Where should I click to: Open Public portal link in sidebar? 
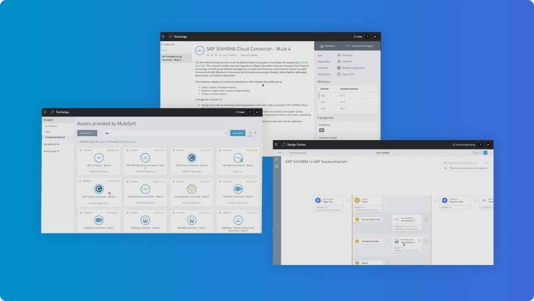click(51, 151)
